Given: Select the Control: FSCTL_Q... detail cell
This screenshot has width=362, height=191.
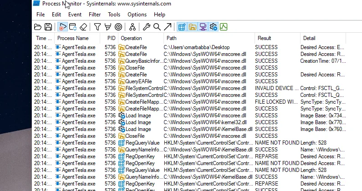Looking at the screenshot, I should pyautogui.click(x=322, y=95).
